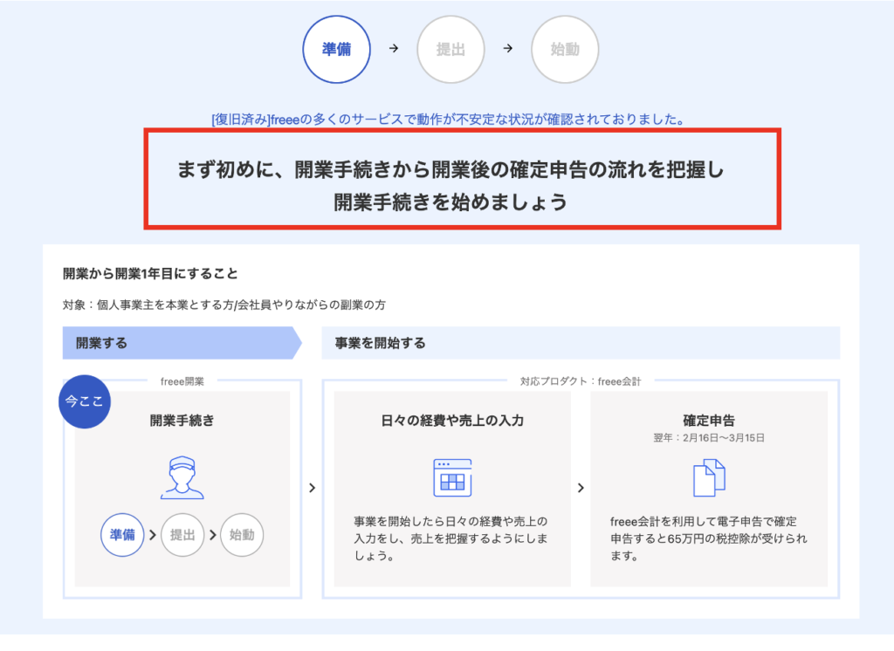
Task: Click the 日々の経費や売上の入力 card heading
Action: 452,421
